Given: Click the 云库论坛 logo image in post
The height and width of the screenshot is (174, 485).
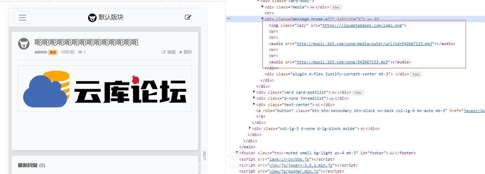Looking at the screenshot, I should 105,89.
